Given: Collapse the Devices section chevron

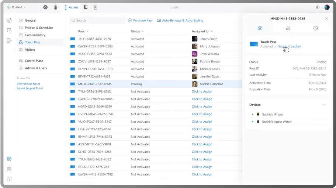Looking at the screenshot, I should 324,105.
